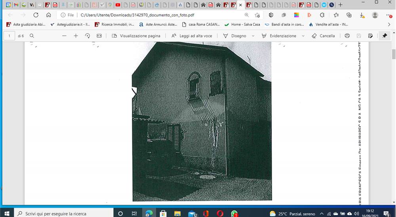
Task: Activate the Evidenziazione highlighter tool
Action: pos(279,36)
